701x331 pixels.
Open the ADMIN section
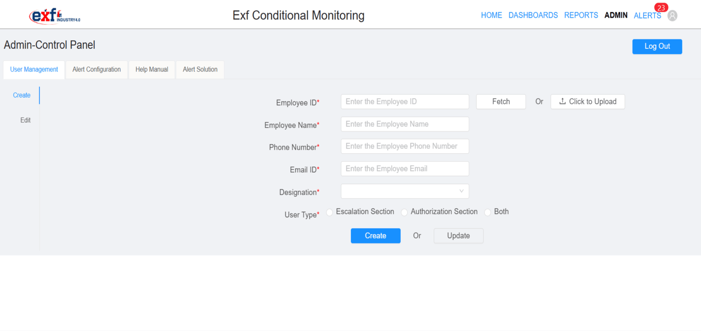tap(616, 15)
